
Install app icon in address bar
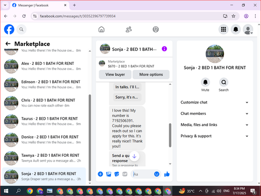pyautogui.click(x=225, y=16)
